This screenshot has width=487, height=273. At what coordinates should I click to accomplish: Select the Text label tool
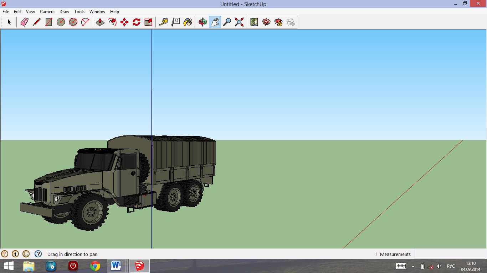click(176, 22)
